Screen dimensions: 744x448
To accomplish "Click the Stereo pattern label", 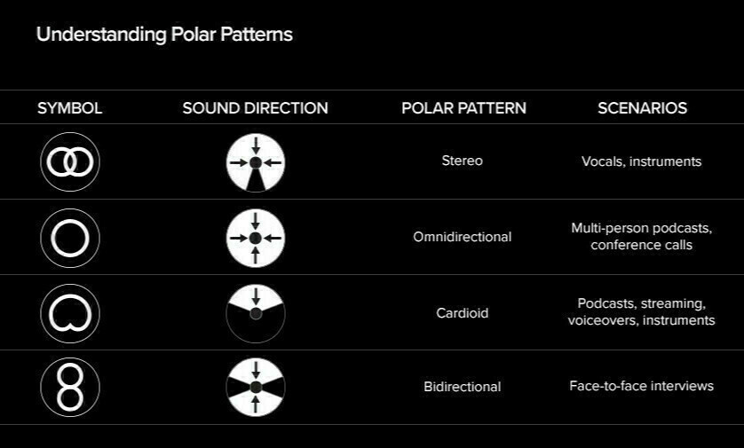I will 463,161.
